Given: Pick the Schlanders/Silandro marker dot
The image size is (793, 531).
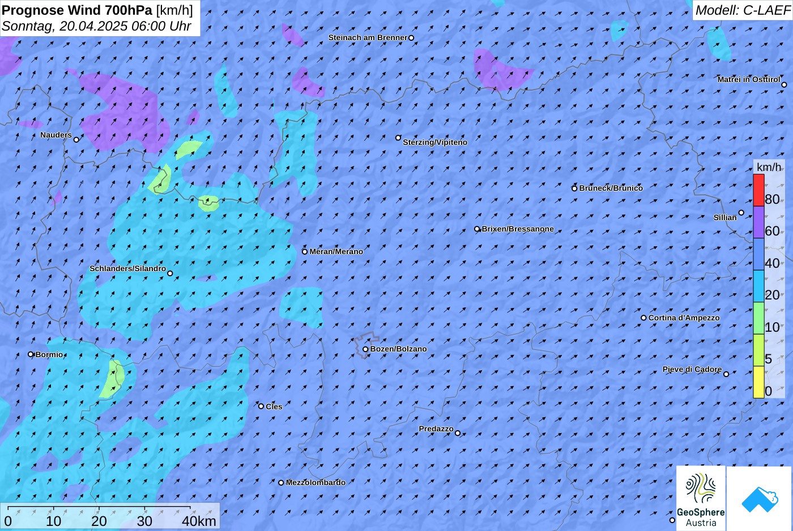Looking at the screenshot, I should point(170,273).
